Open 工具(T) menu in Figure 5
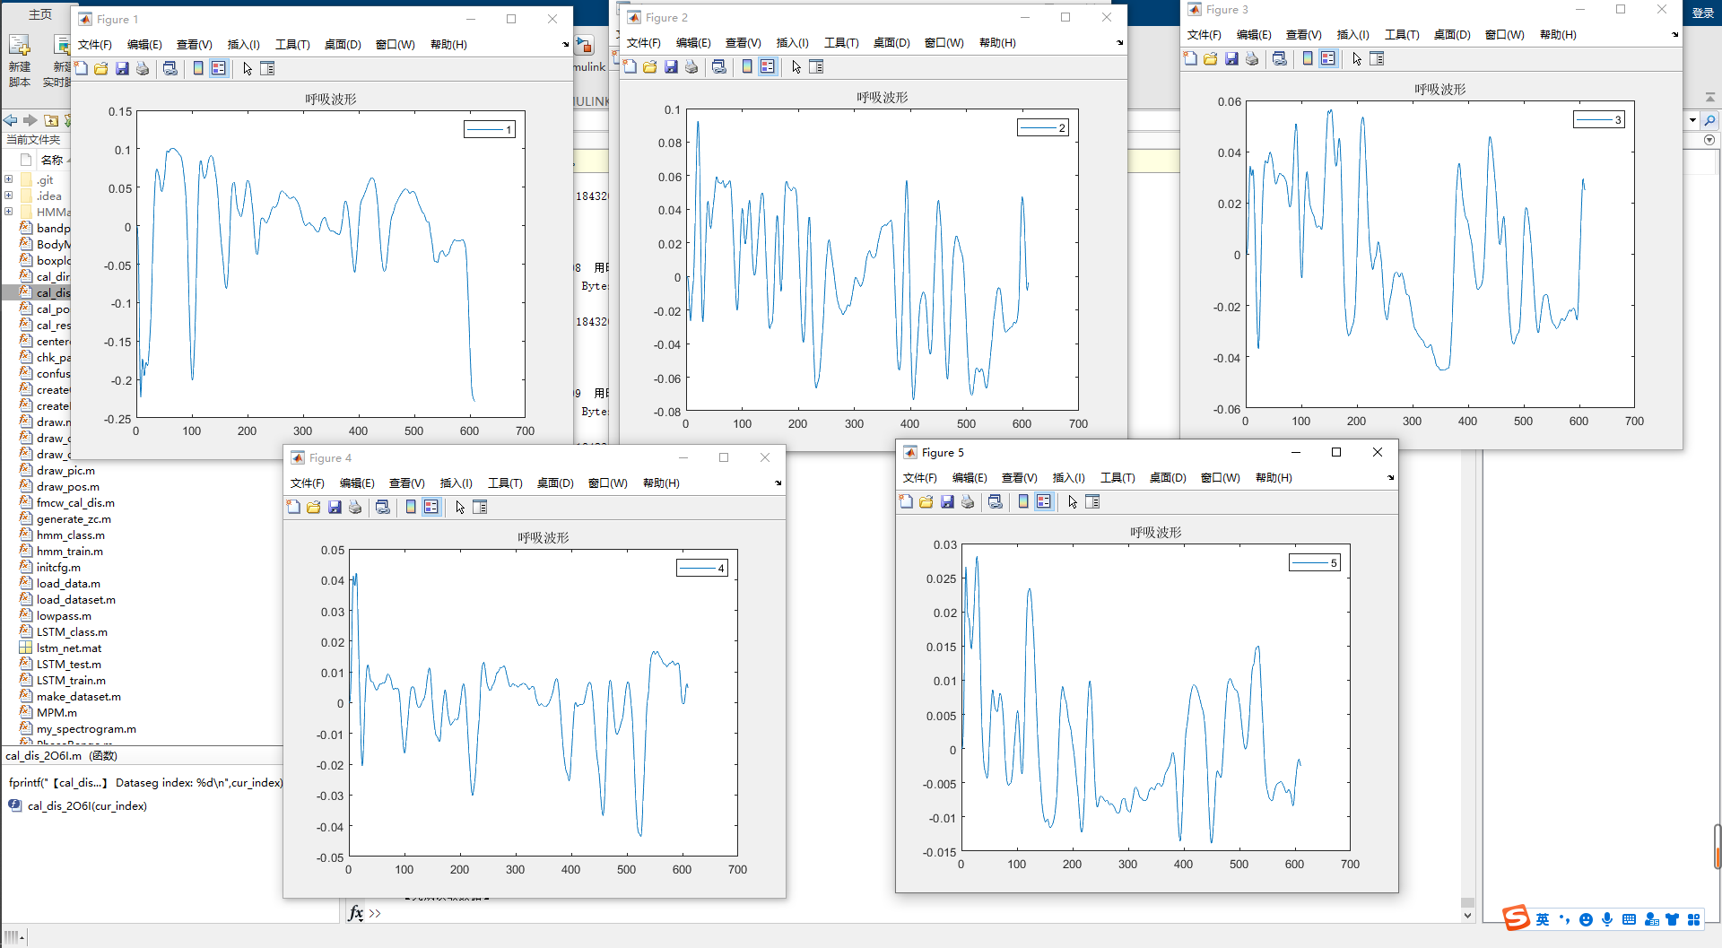1722x948 pixels. [x=1118, y=478]
